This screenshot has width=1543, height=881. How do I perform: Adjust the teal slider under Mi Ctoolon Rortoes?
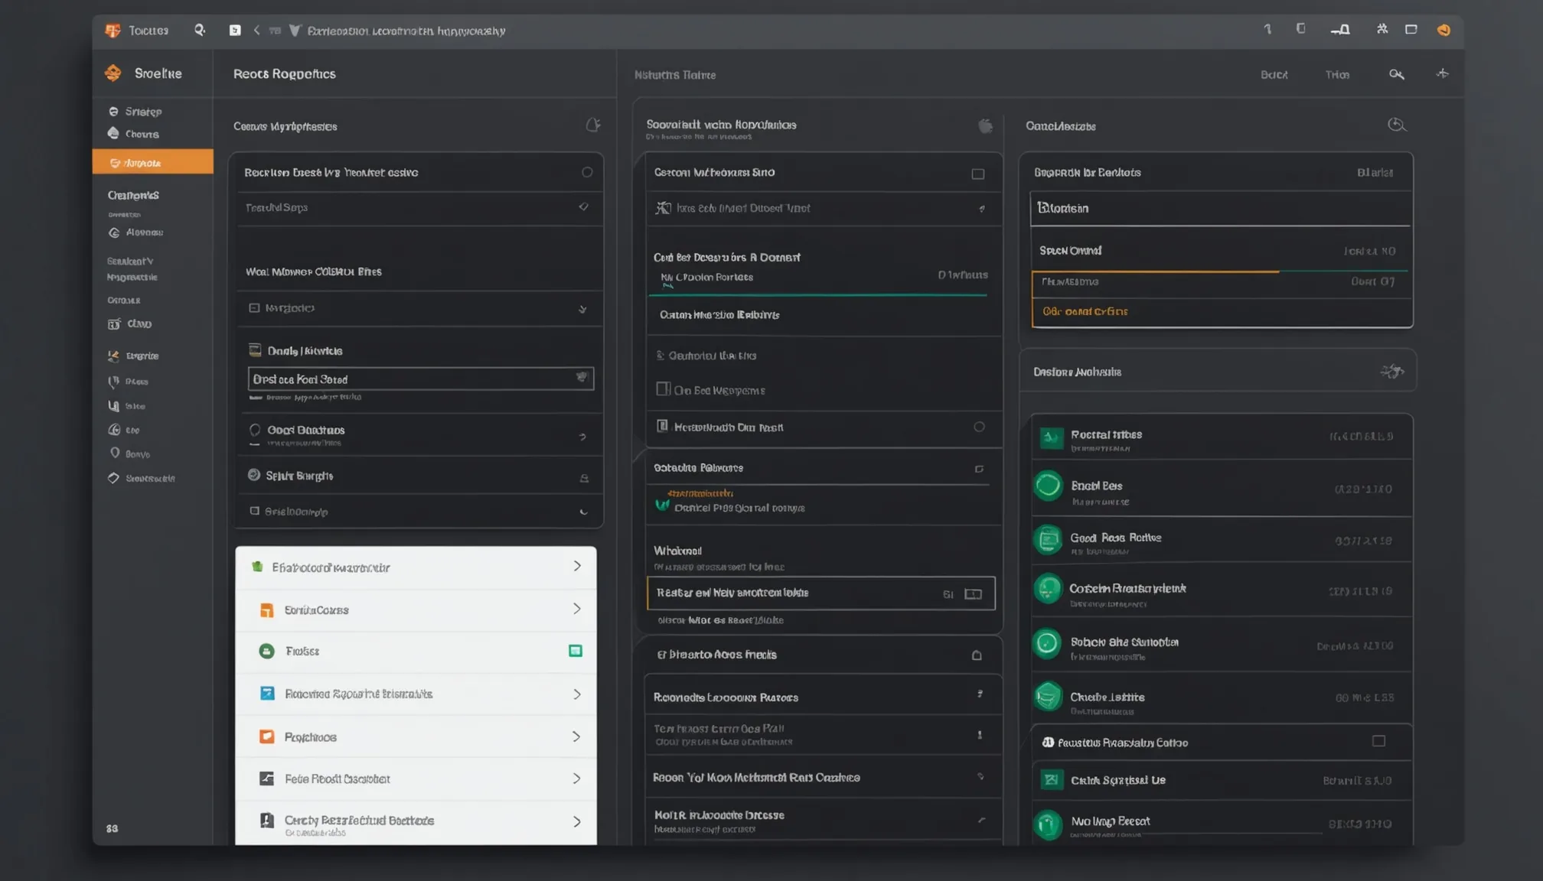(817, 294)
